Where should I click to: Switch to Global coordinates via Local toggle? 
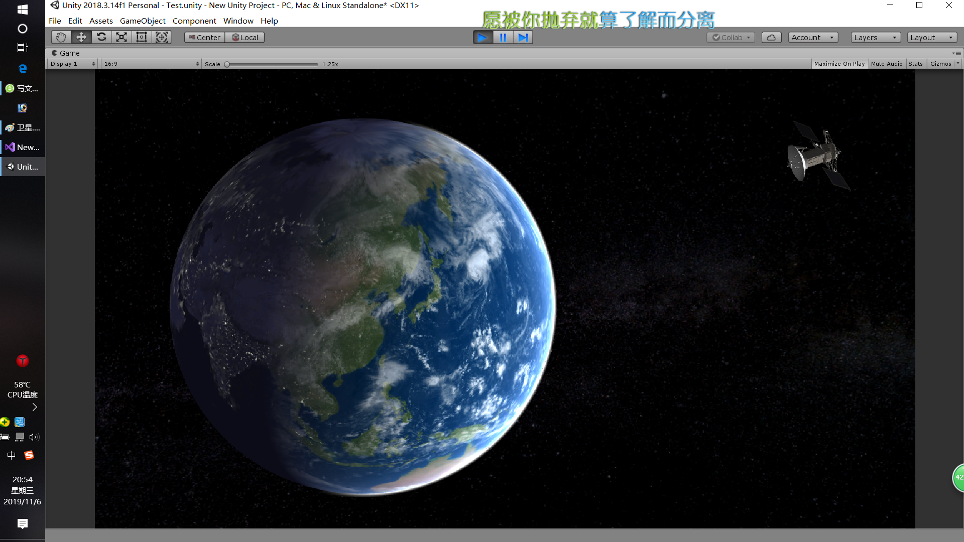(x=245, y=37)
